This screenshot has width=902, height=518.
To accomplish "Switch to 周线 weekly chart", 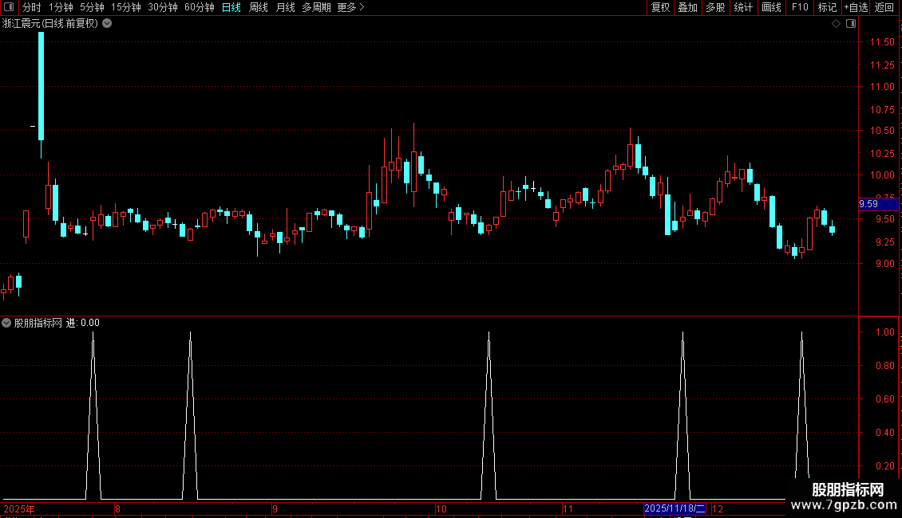I will click(259, 7).
